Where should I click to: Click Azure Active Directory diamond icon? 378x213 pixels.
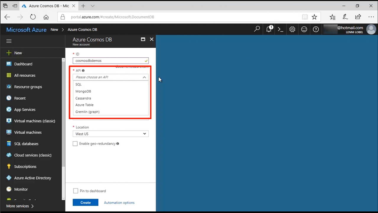coord(9,178)
